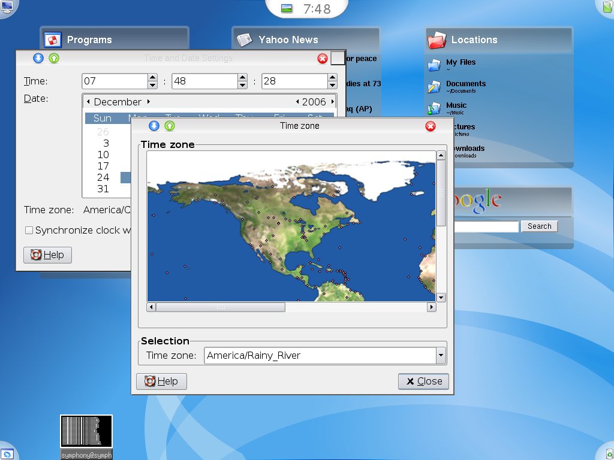The height and width of the screenshot is (460, 614).
Task: Decrease the hours value with down stepper
Action: click(x=153, y=85)
